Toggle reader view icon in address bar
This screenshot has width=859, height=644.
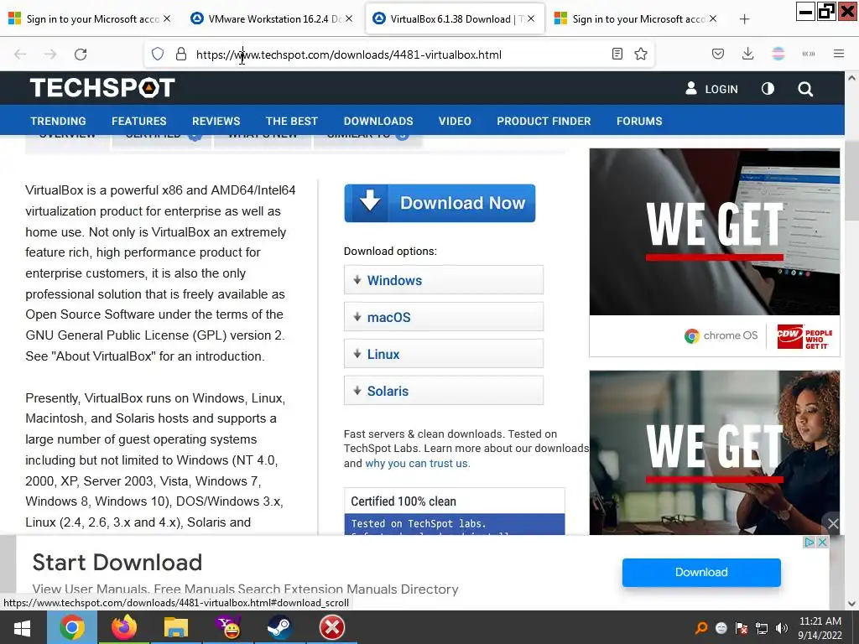pyautogui.click(x=617, y=54)
